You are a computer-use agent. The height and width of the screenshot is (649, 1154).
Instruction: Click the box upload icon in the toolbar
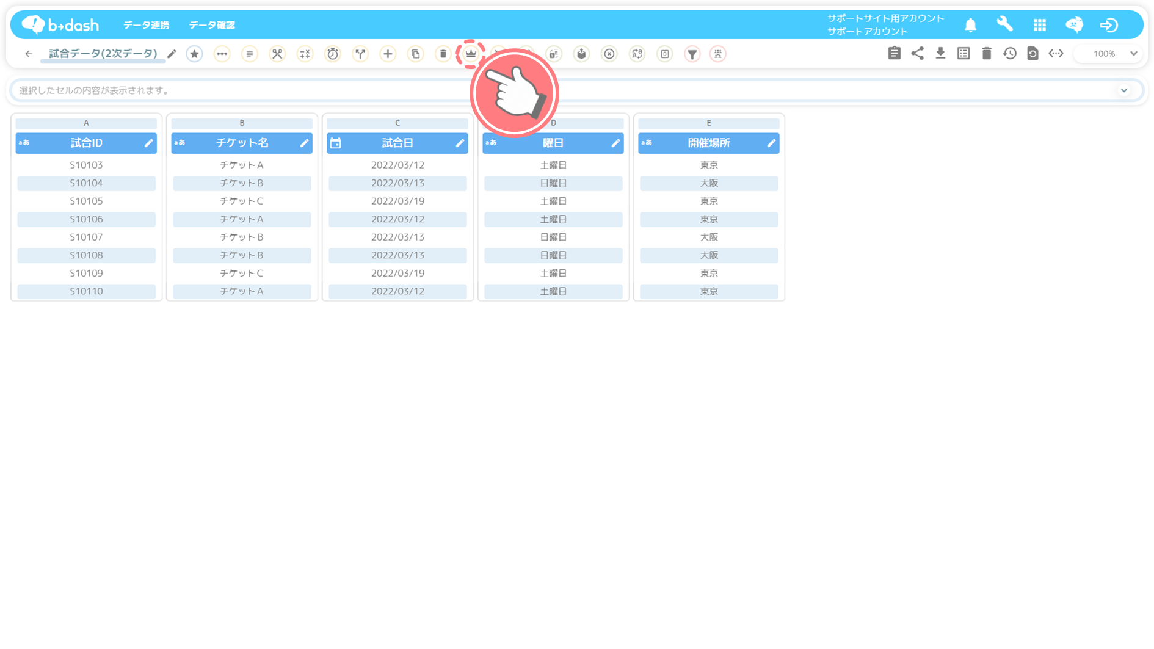[x=581, y=54]
